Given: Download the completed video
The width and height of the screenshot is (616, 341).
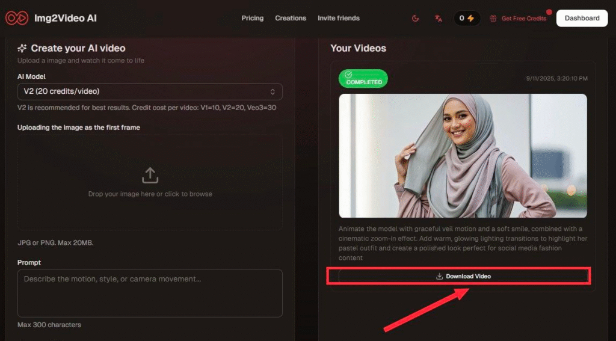Looking at the screenshot, I should coord(463,276).
